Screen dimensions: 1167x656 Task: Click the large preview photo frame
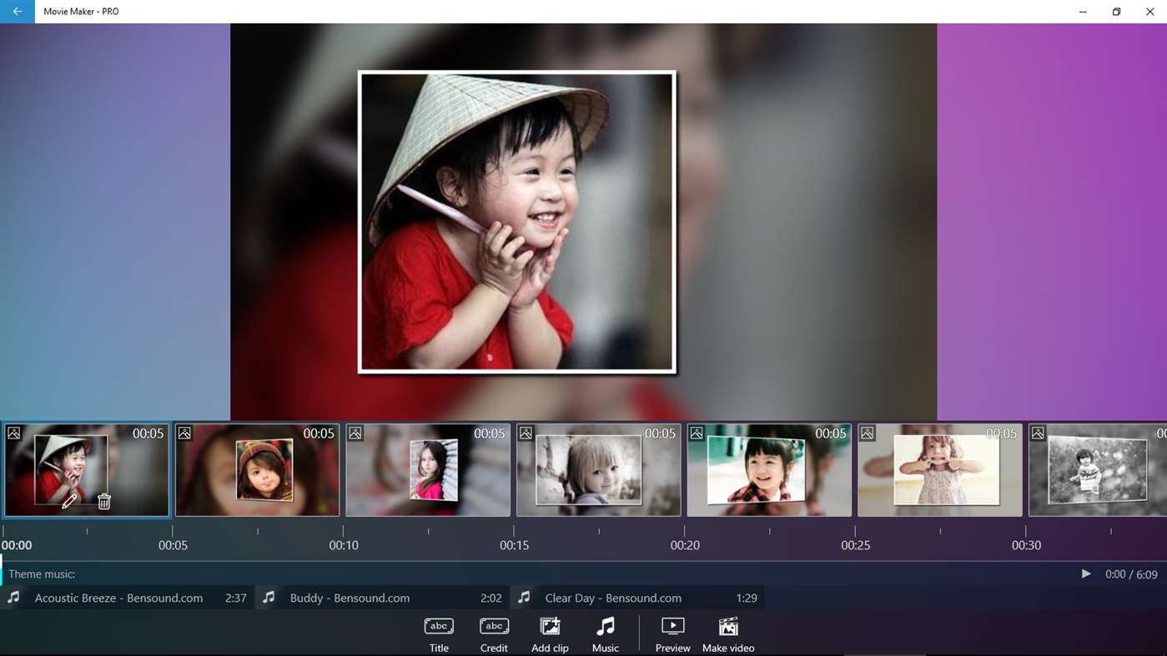(517, 222)
